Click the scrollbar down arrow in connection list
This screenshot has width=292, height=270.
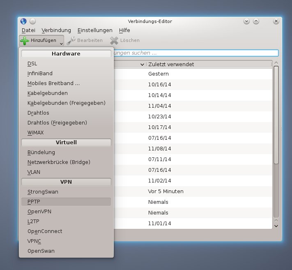[276, 225]
